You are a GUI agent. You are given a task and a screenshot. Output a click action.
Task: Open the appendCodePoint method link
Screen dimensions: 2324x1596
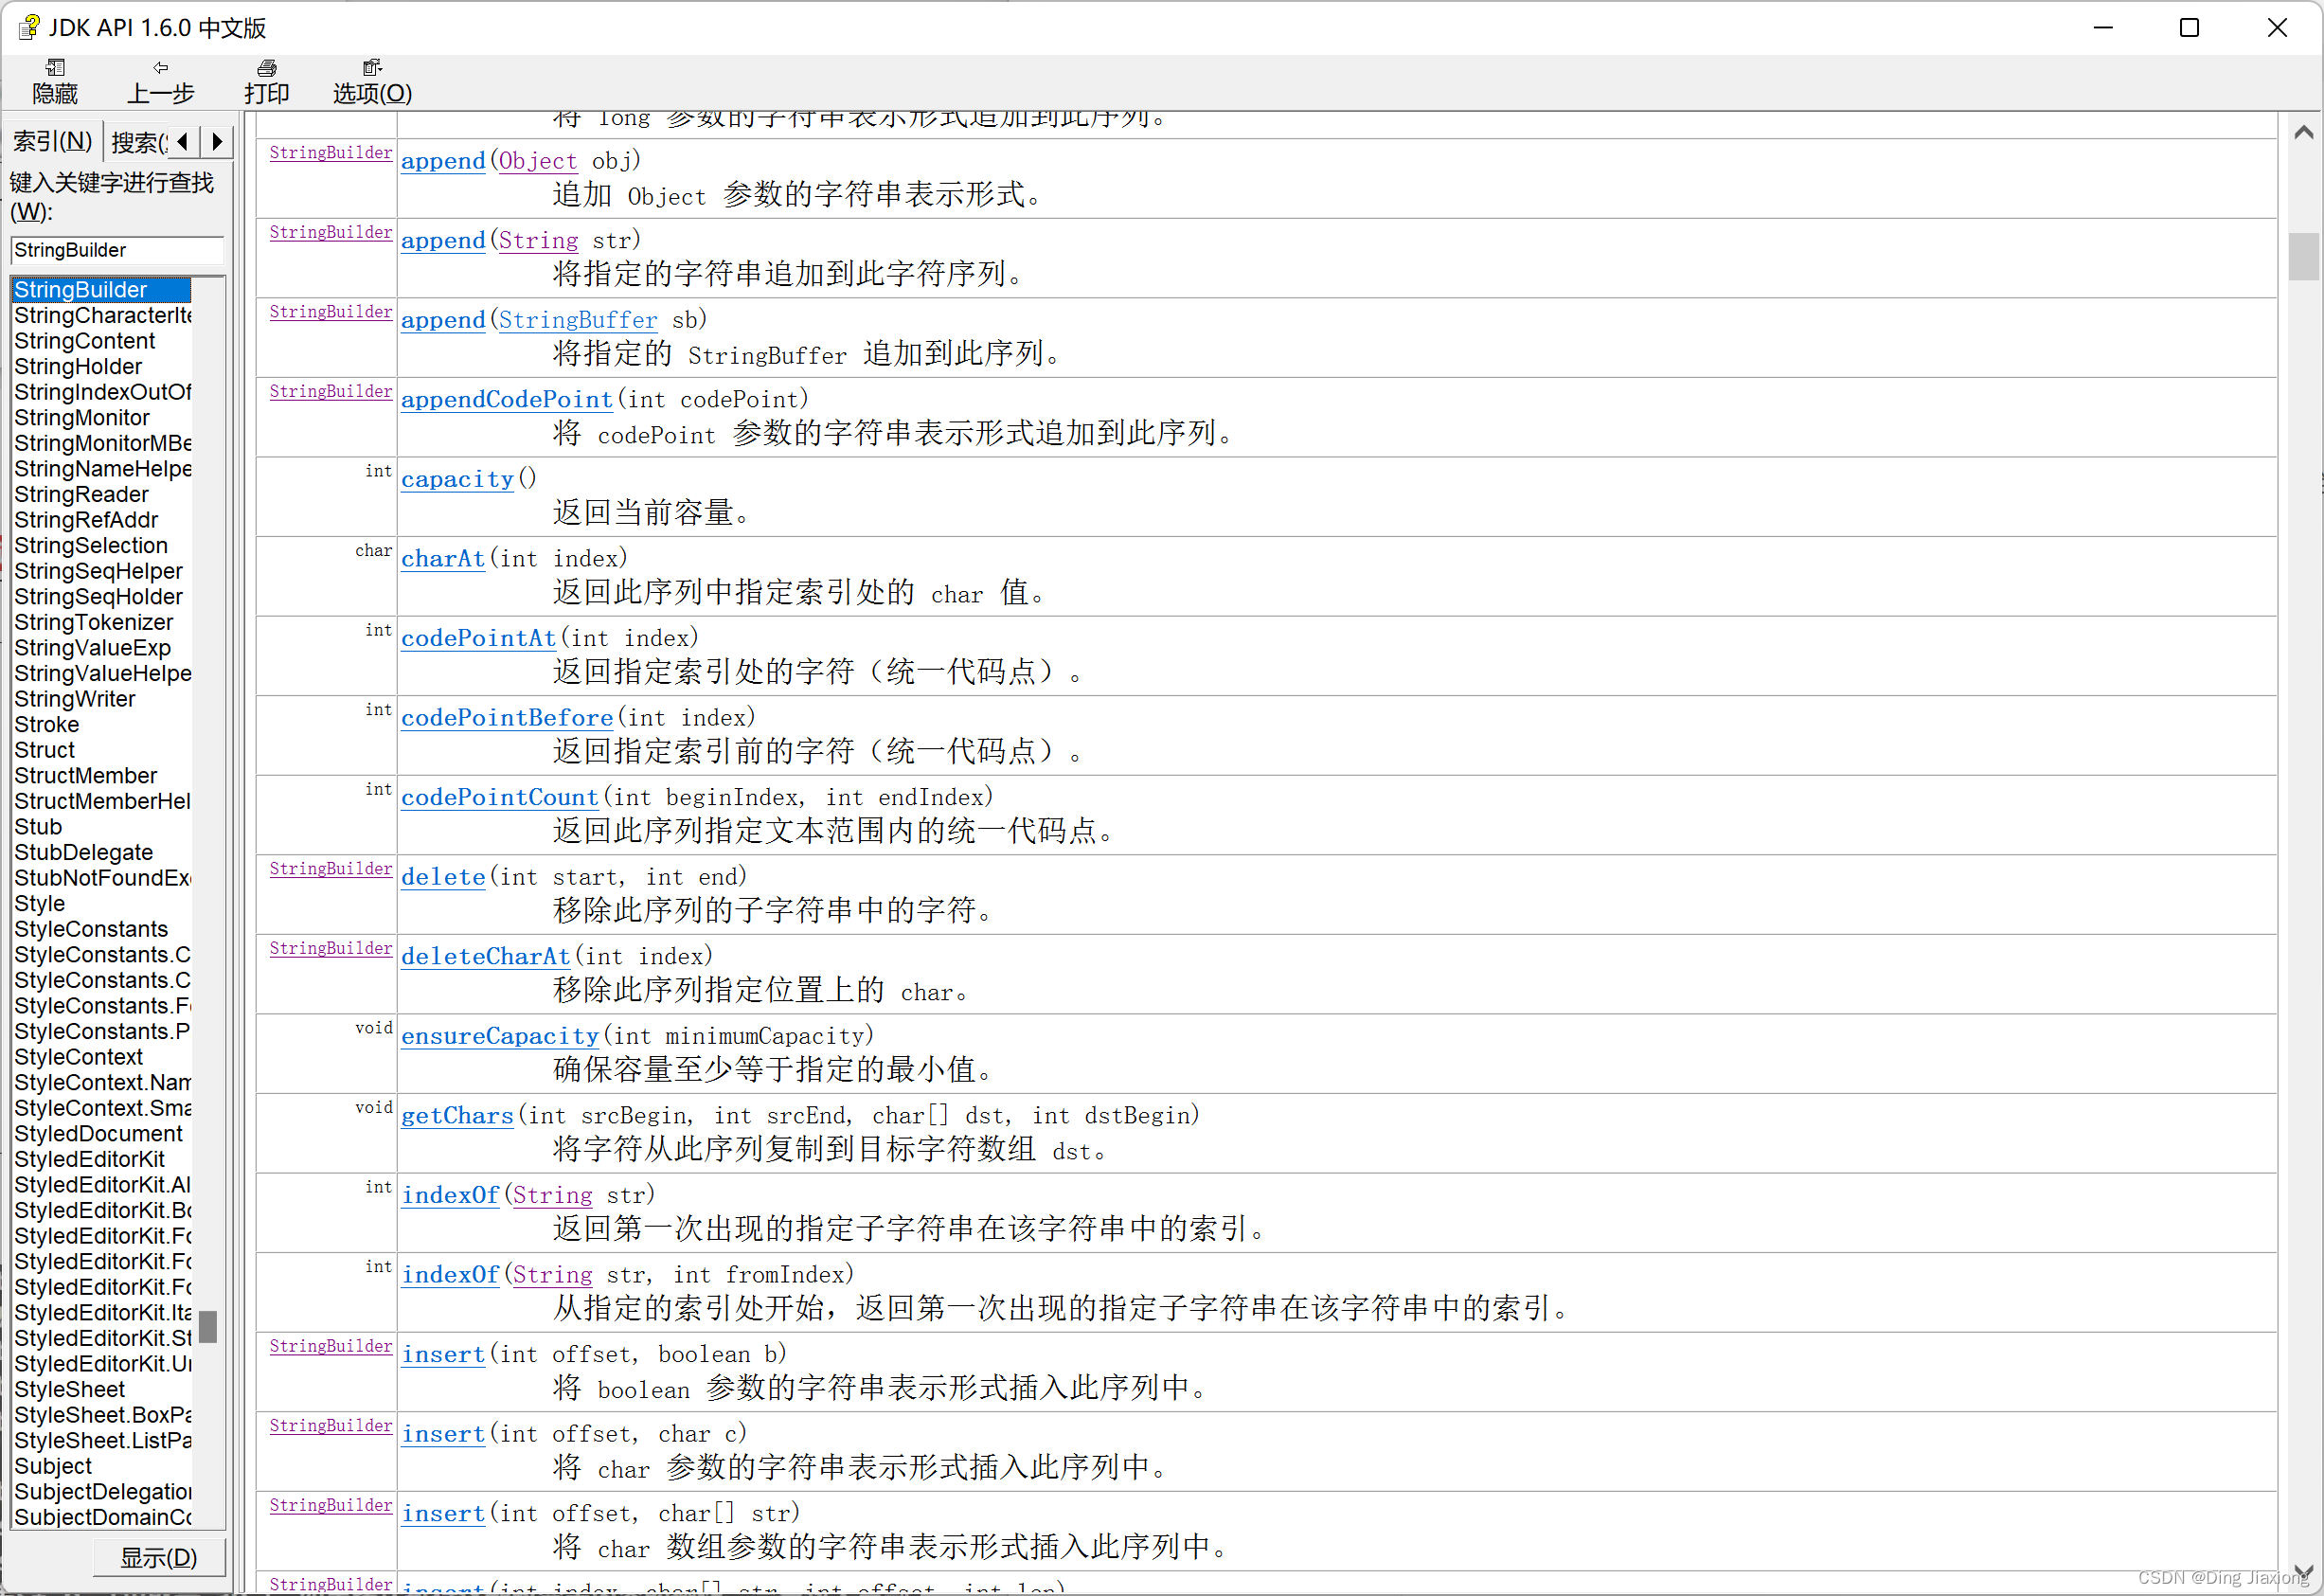pos(507,400)
